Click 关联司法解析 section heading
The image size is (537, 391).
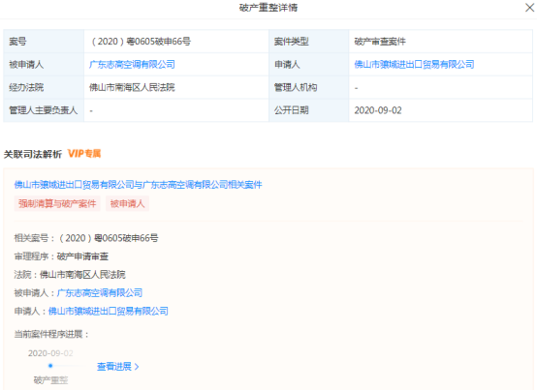[33, 154]
